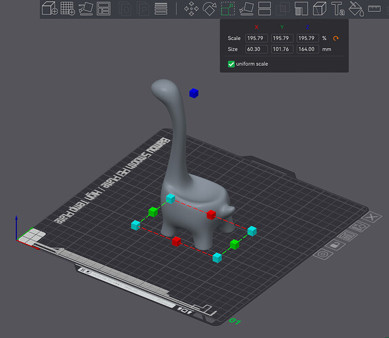
Task: Arrange all objects using the toolbar icon
Action: pos(104,8)
